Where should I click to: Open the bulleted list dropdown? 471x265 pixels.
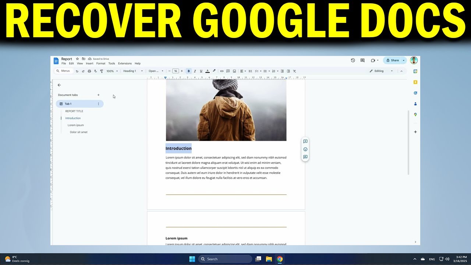tap(267, 71)
